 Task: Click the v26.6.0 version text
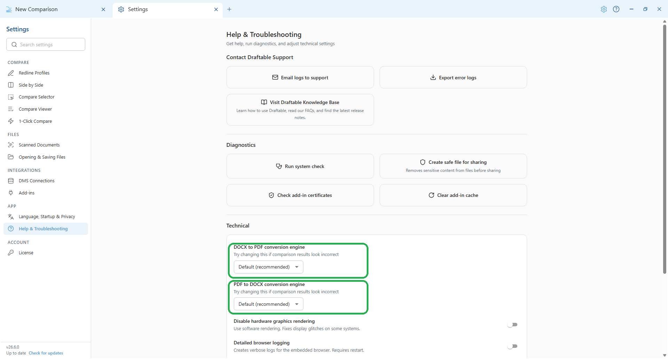(13, 347)
